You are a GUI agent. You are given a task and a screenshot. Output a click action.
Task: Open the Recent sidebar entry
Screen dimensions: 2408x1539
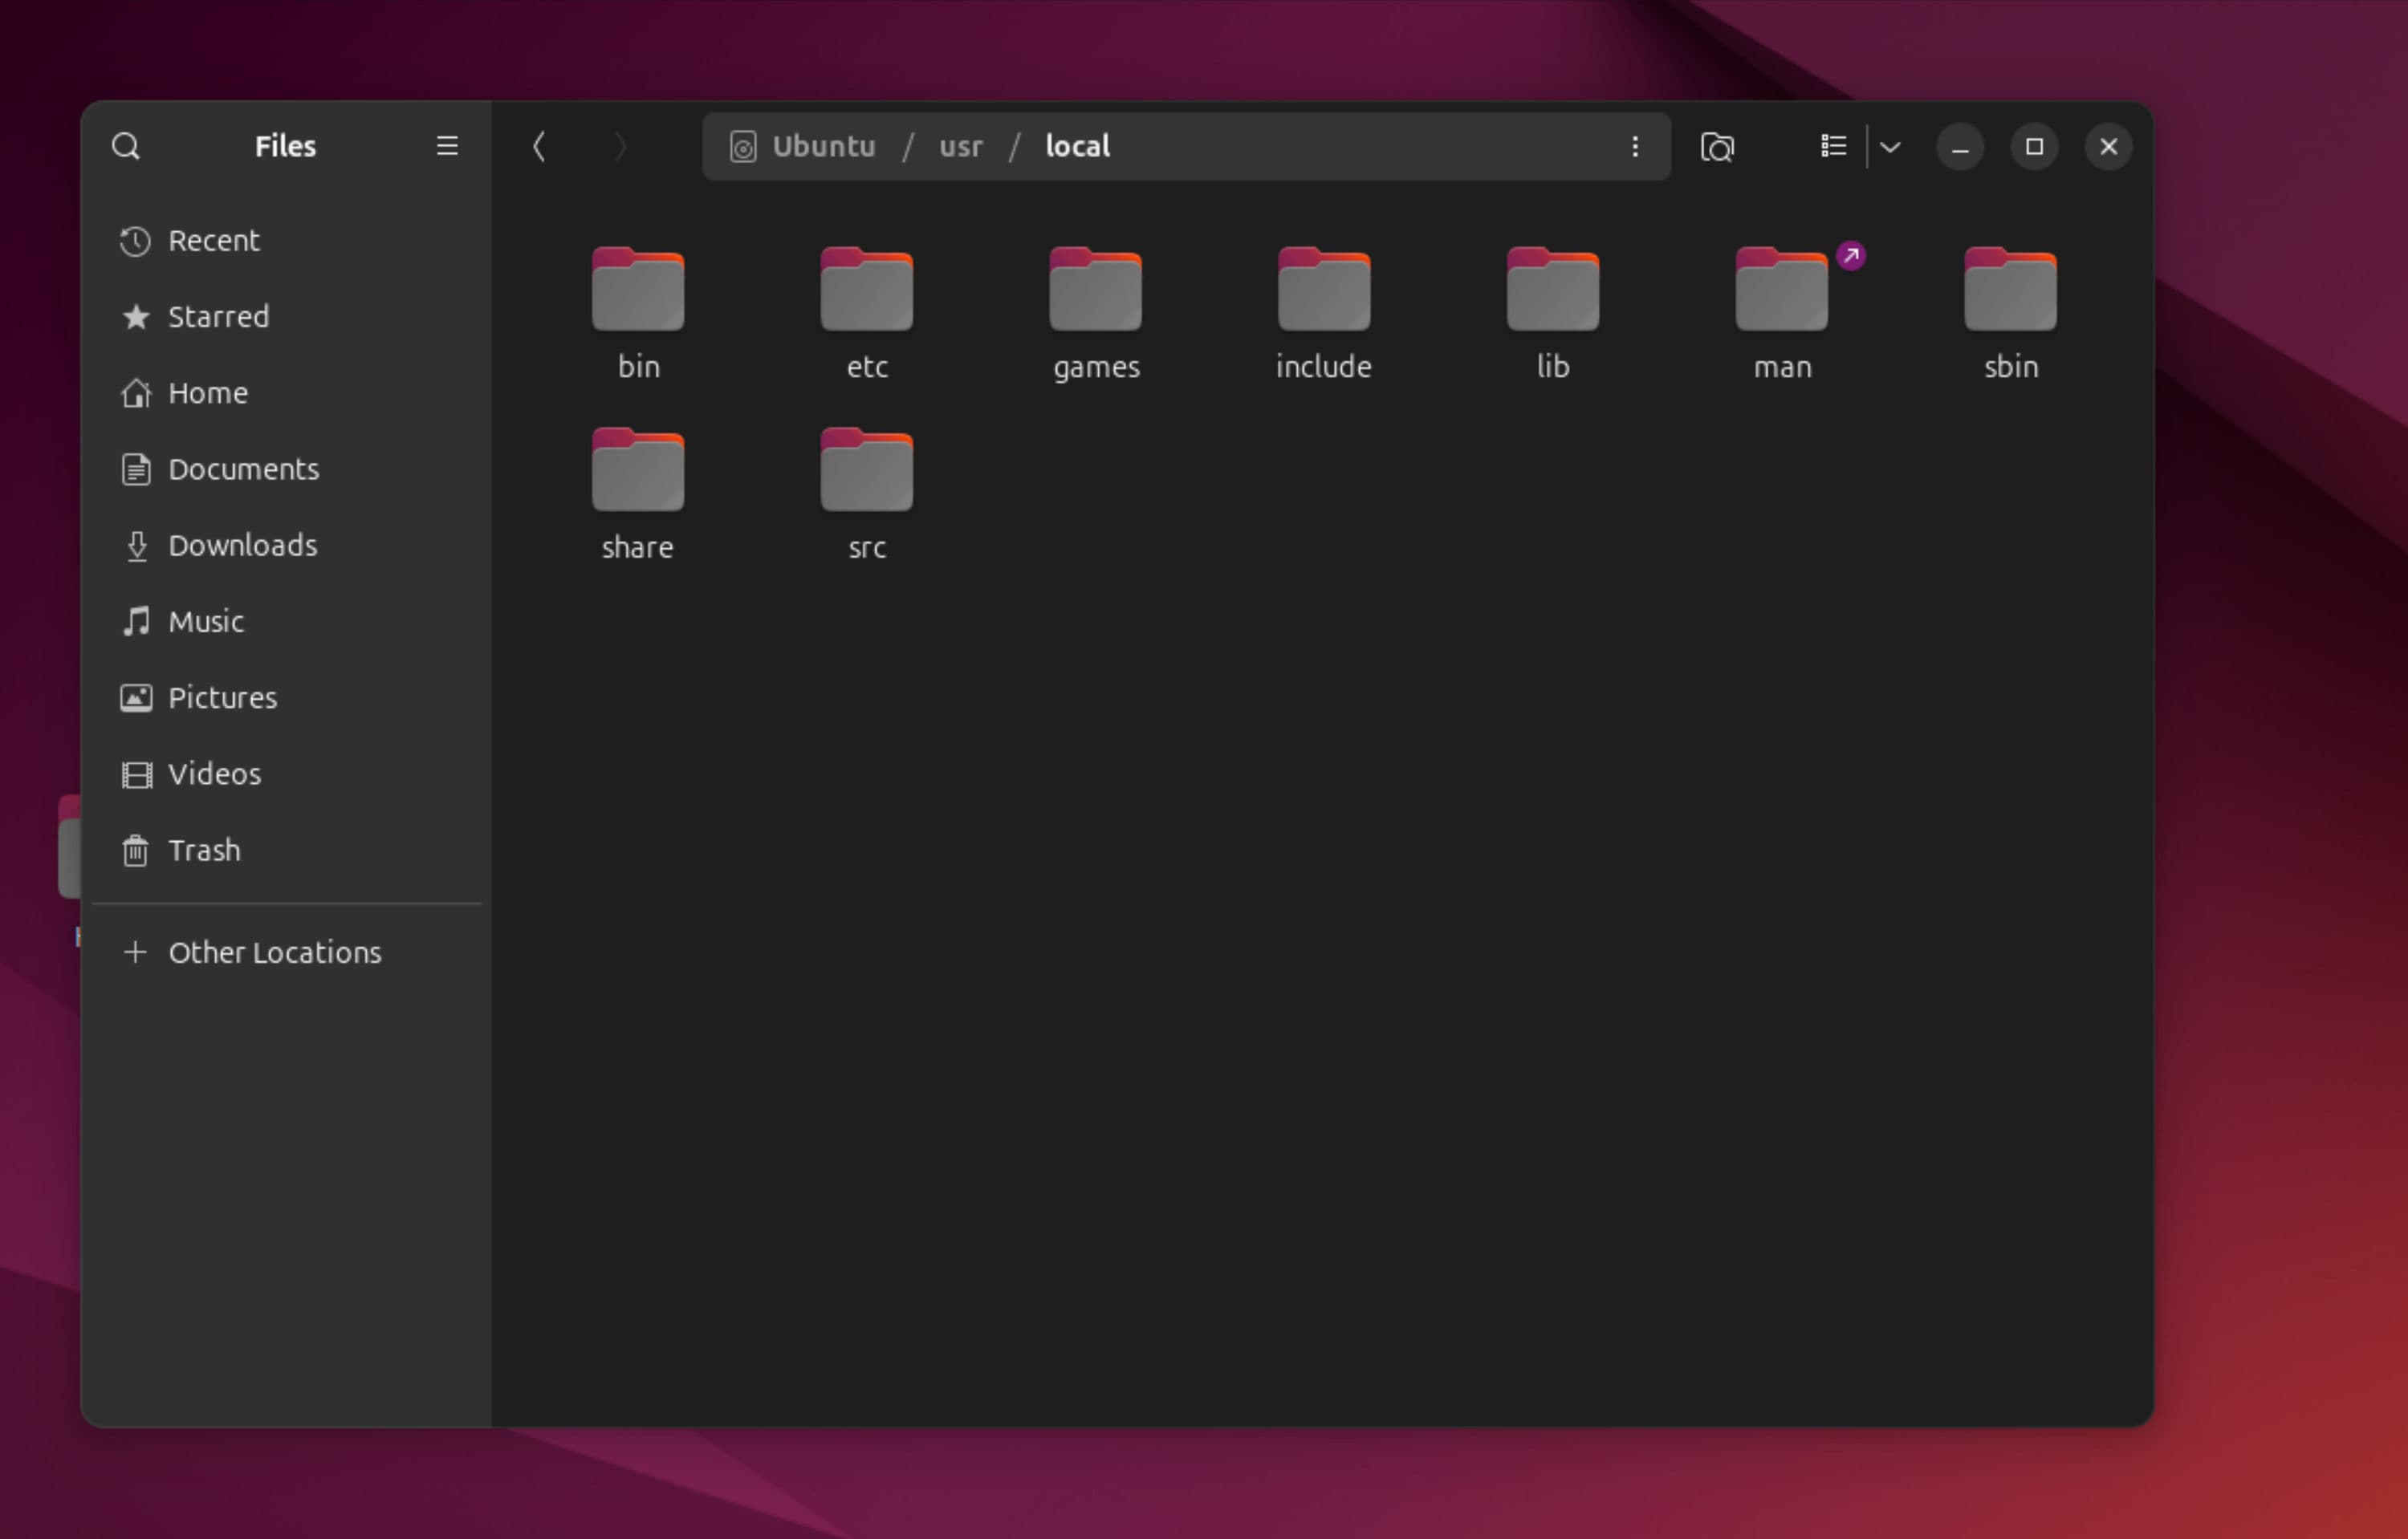point(213,241)
